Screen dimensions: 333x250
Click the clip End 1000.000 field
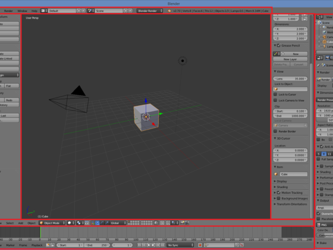(290, 116)
